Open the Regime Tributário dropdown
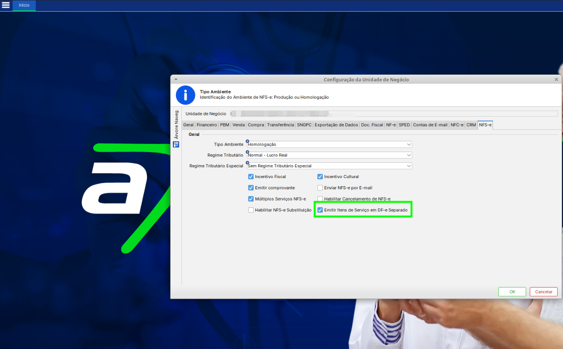Viewport: 563px width, 349px height. (x=408, y=155)
